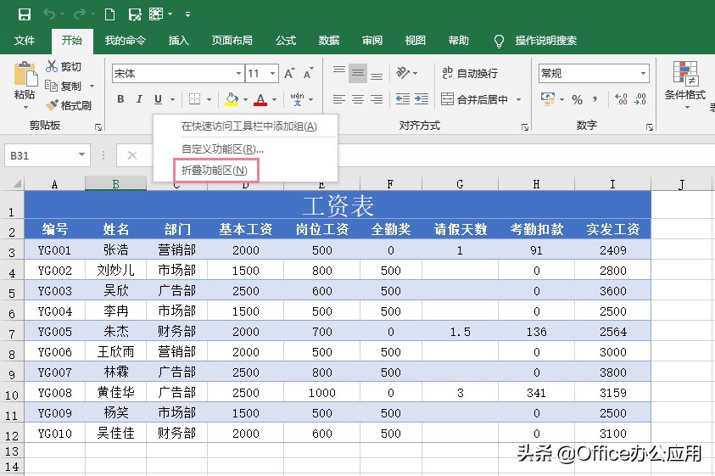Click the Save icon in quick access toolbar
This screenshot has width=715, height=476.
24,14
